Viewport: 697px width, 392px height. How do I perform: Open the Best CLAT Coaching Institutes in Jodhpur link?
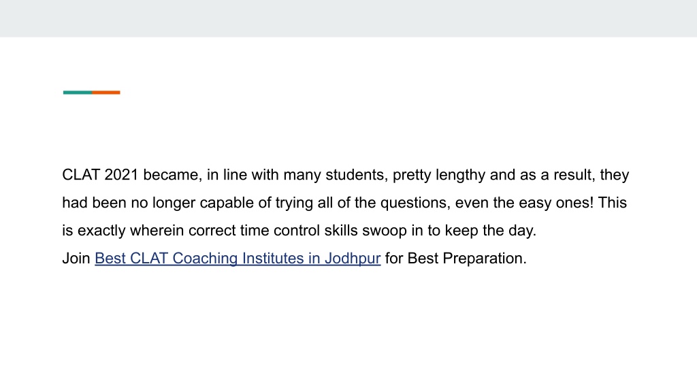238,258
